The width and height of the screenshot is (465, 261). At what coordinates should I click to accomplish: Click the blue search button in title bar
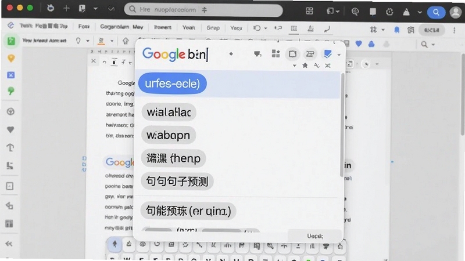[436, 12]
